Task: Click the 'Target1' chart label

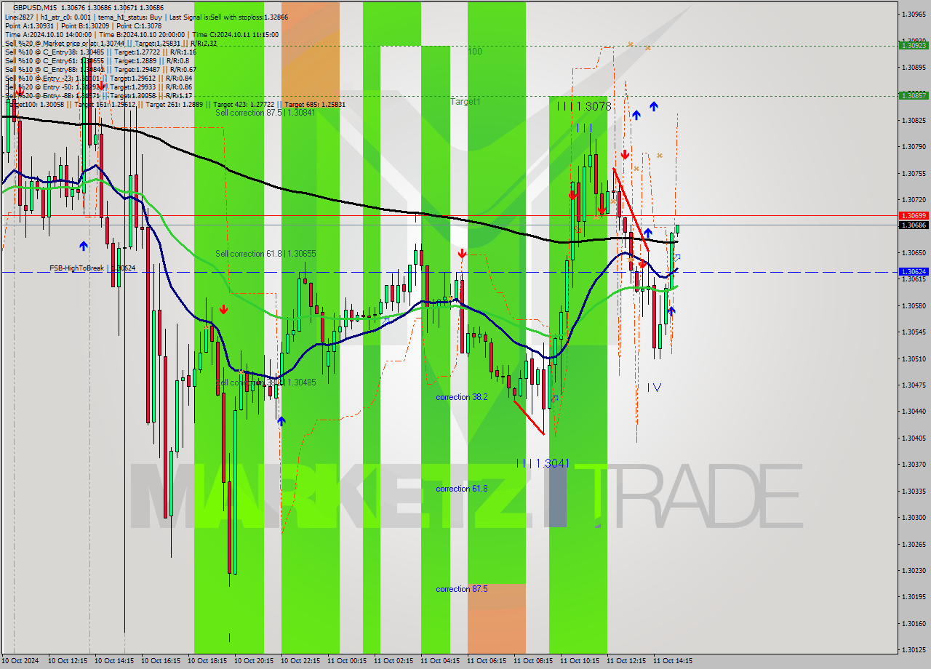Action: (x=465, y=102)
